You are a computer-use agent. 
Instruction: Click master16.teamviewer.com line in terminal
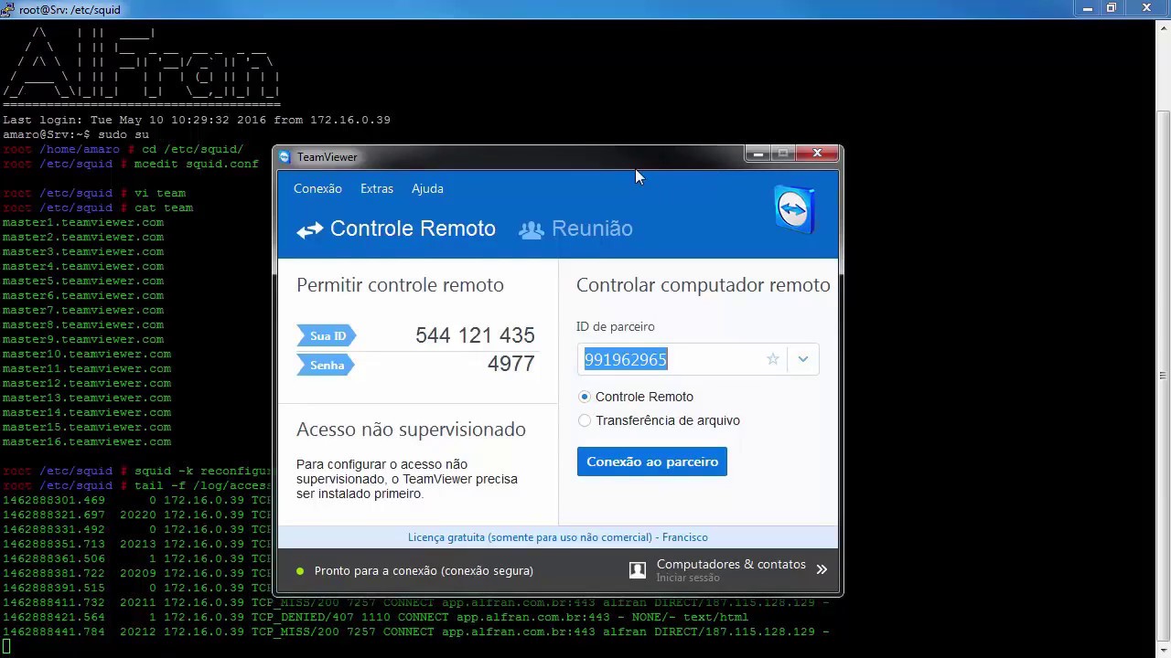pos(87,441)
